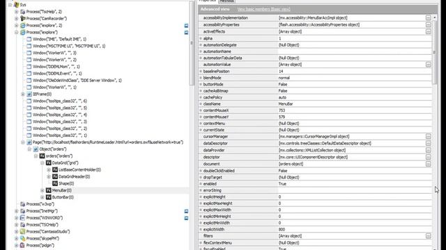Expand the Process("WINWORD") node
Image resolution: width=446 pixels, height=250 pixels.
click(17, 218)
